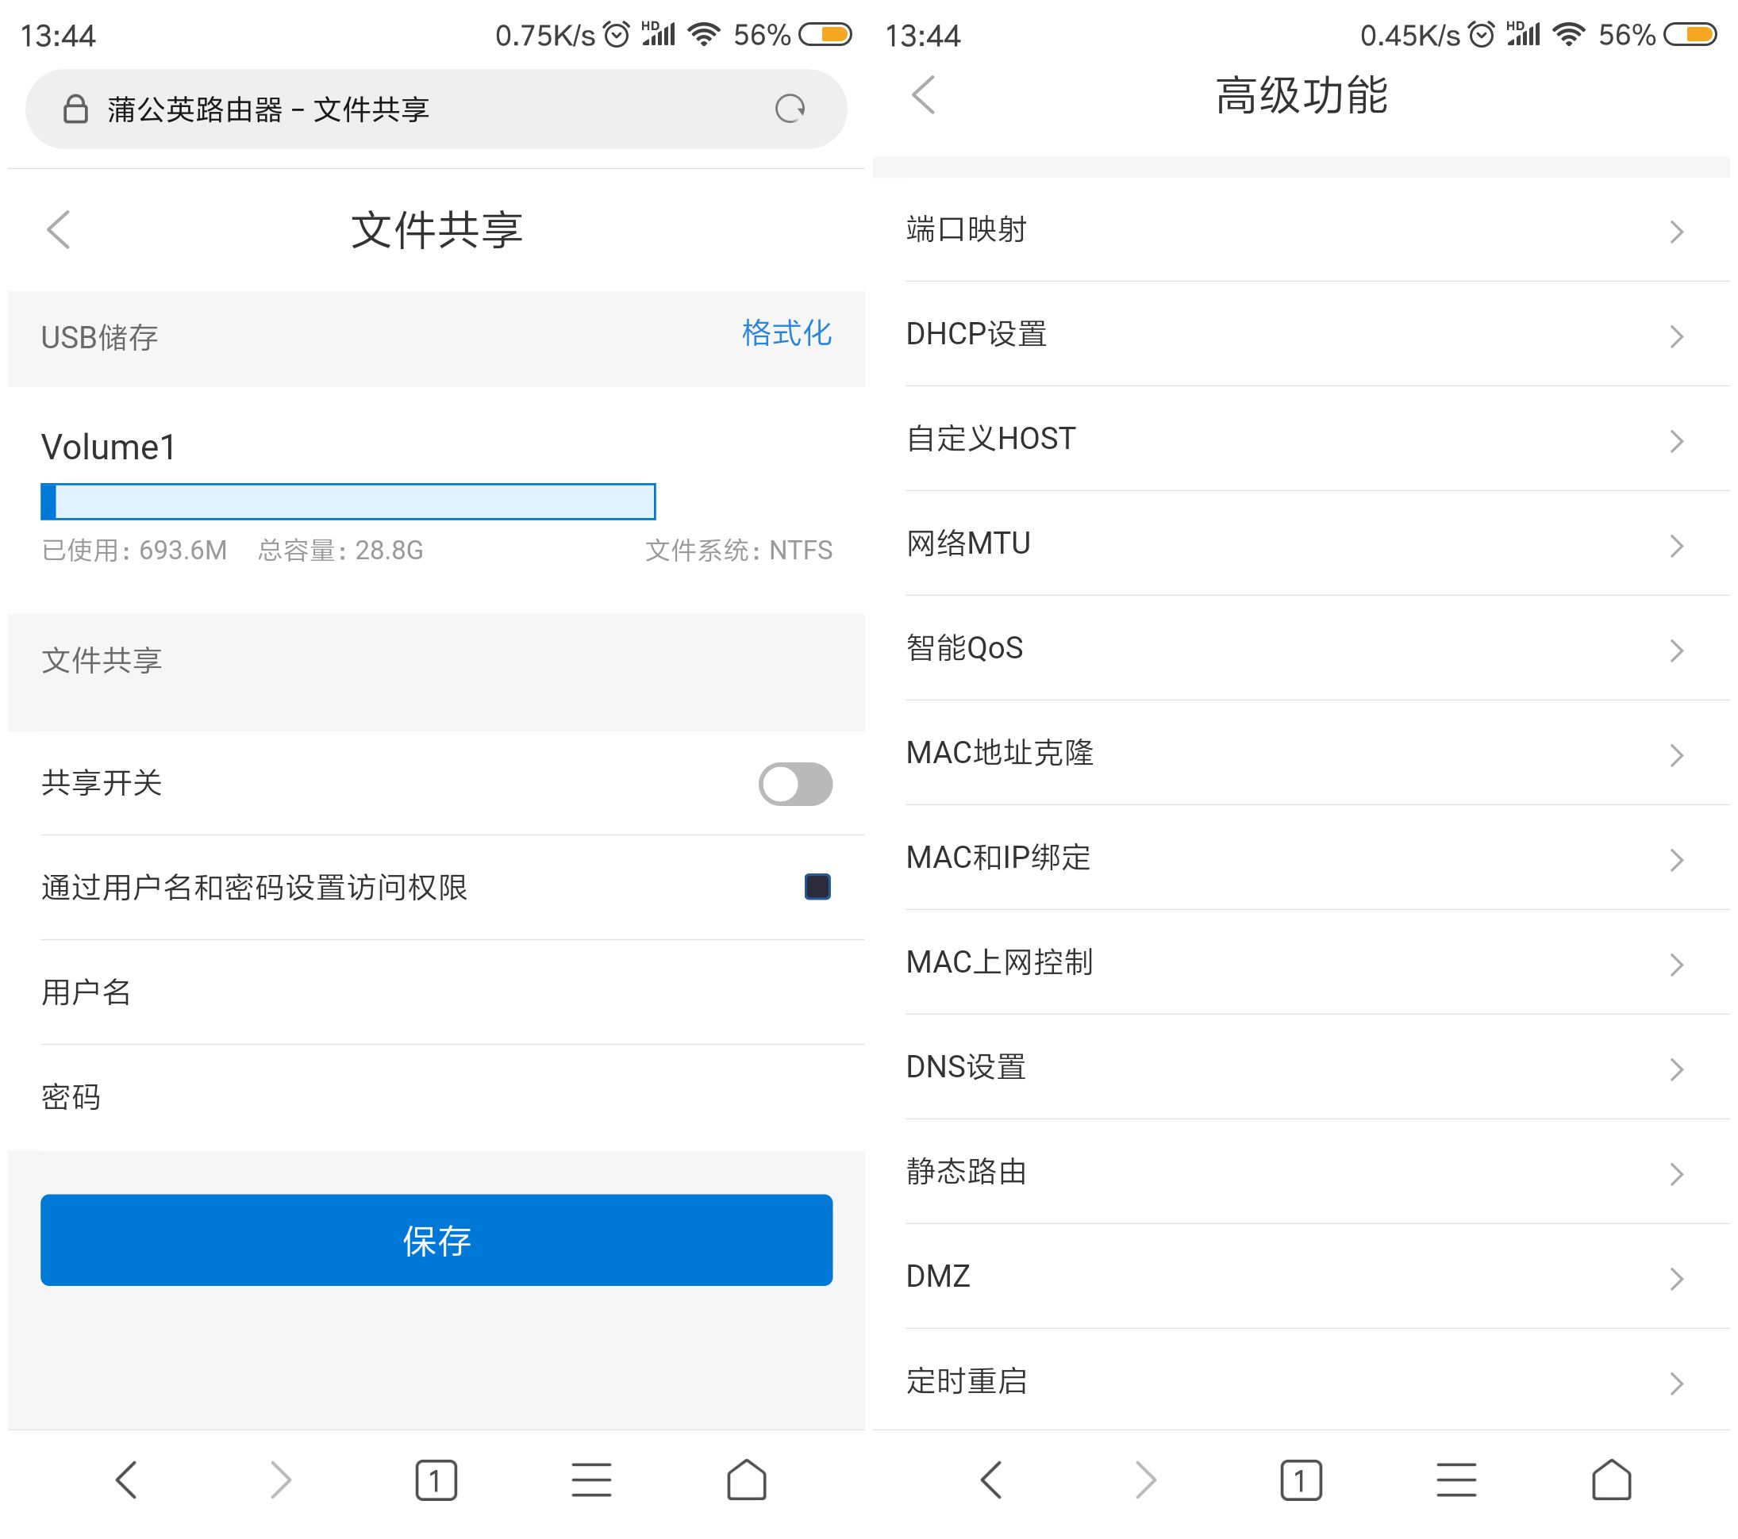Tap the alarm clock icon in left status bar
1738x1539 pixels.
click(617, 35)
